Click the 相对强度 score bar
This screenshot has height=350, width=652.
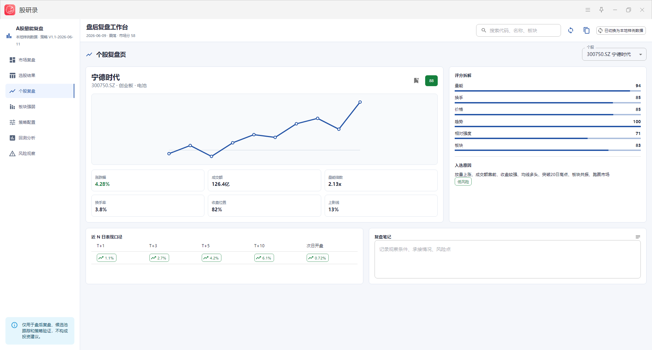548,138
